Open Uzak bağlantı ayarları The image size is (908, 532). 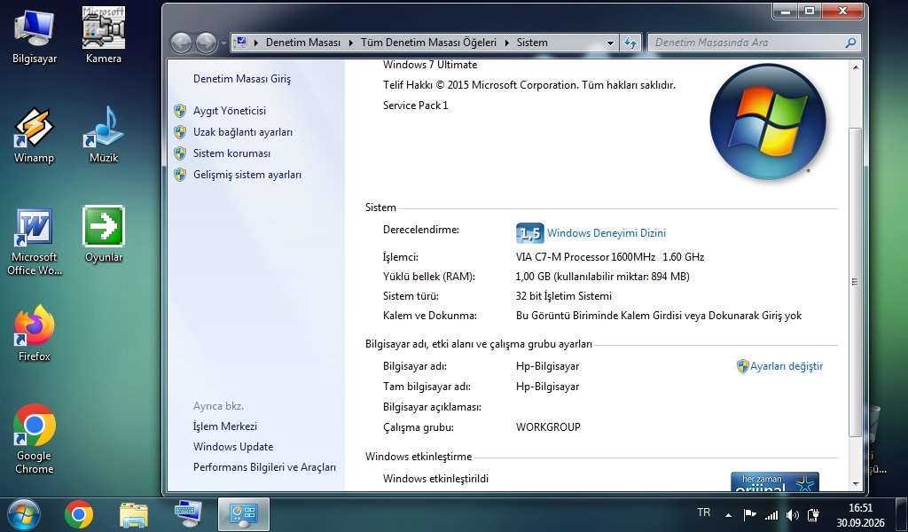click(x=243, y=132)
